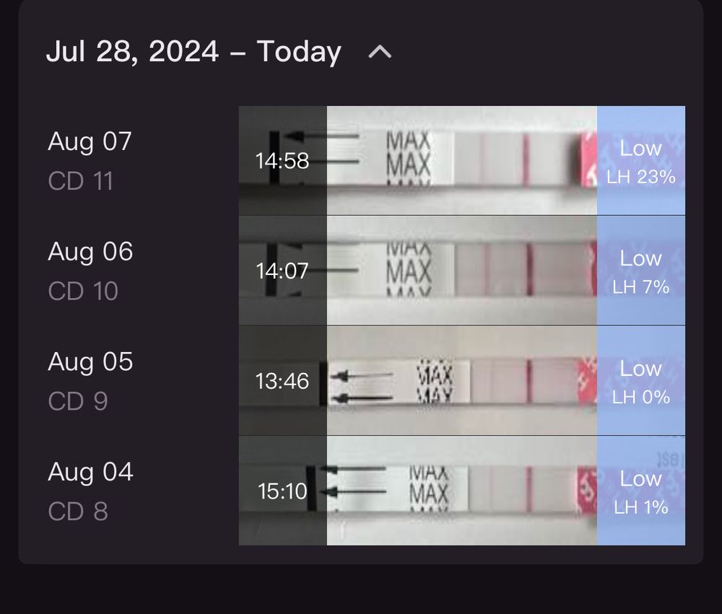Click the 15:10 timestamp on the strip

click(282, 492)
